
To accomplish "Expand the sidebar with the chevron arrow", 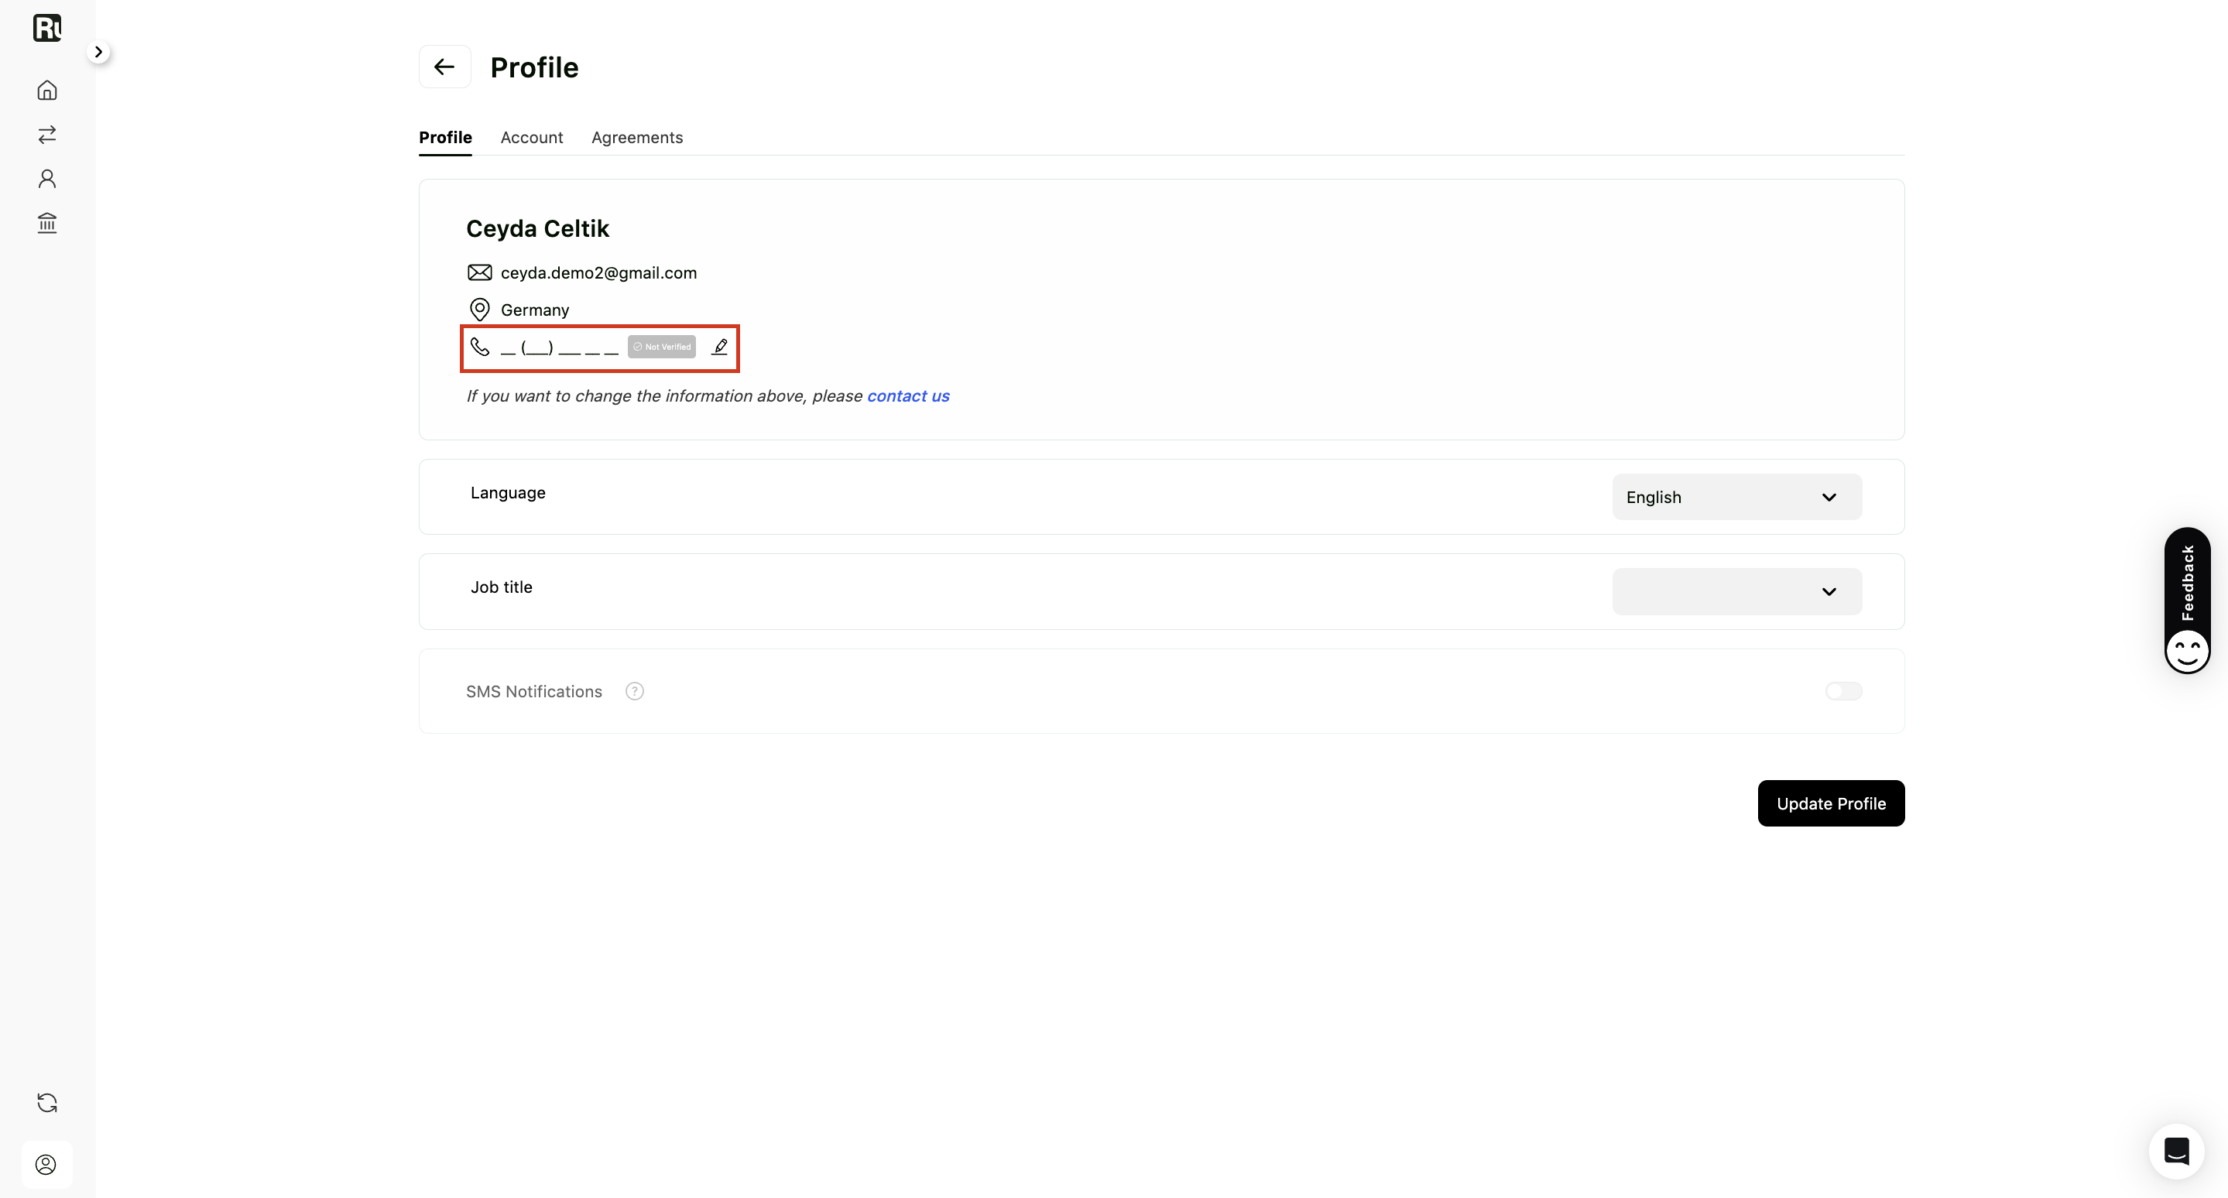I will [x=98, y=52].
